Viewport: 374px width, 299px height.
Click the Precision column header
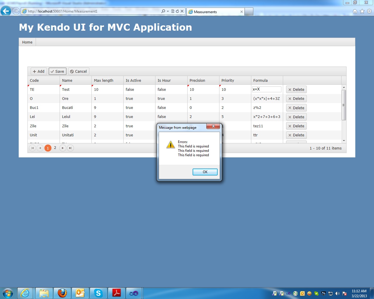point(203,80)
